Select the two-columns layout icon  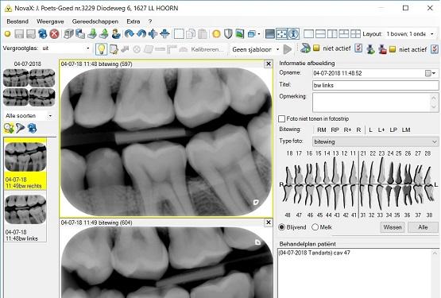tap(332, 34)
